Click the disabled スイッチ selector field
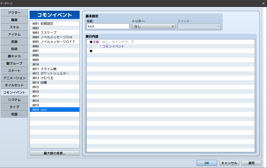This screenshot has width=267, height=168. 199,26
